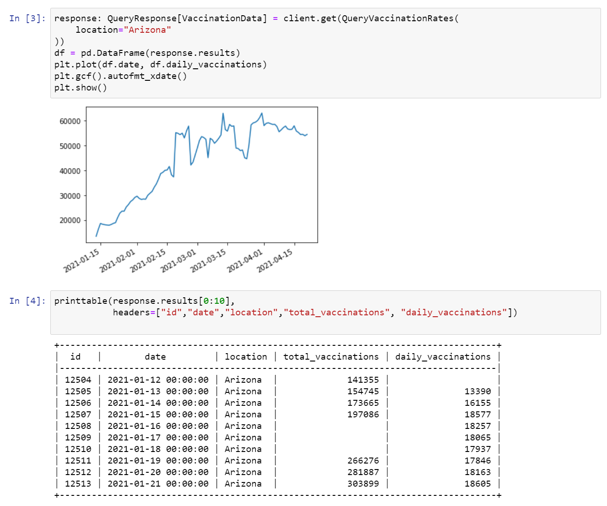The image size is (607, 506).
Task: Click the 2021-04-15 x-axis label
Action: 275,261
